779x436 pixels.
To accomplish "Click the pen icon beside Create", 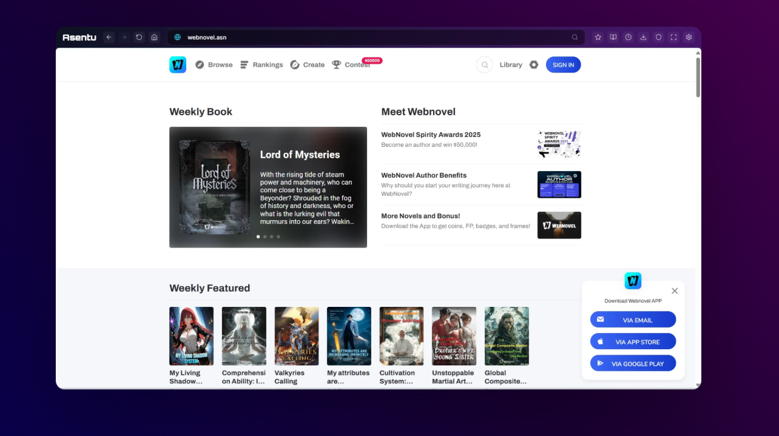I will (295, 65).
